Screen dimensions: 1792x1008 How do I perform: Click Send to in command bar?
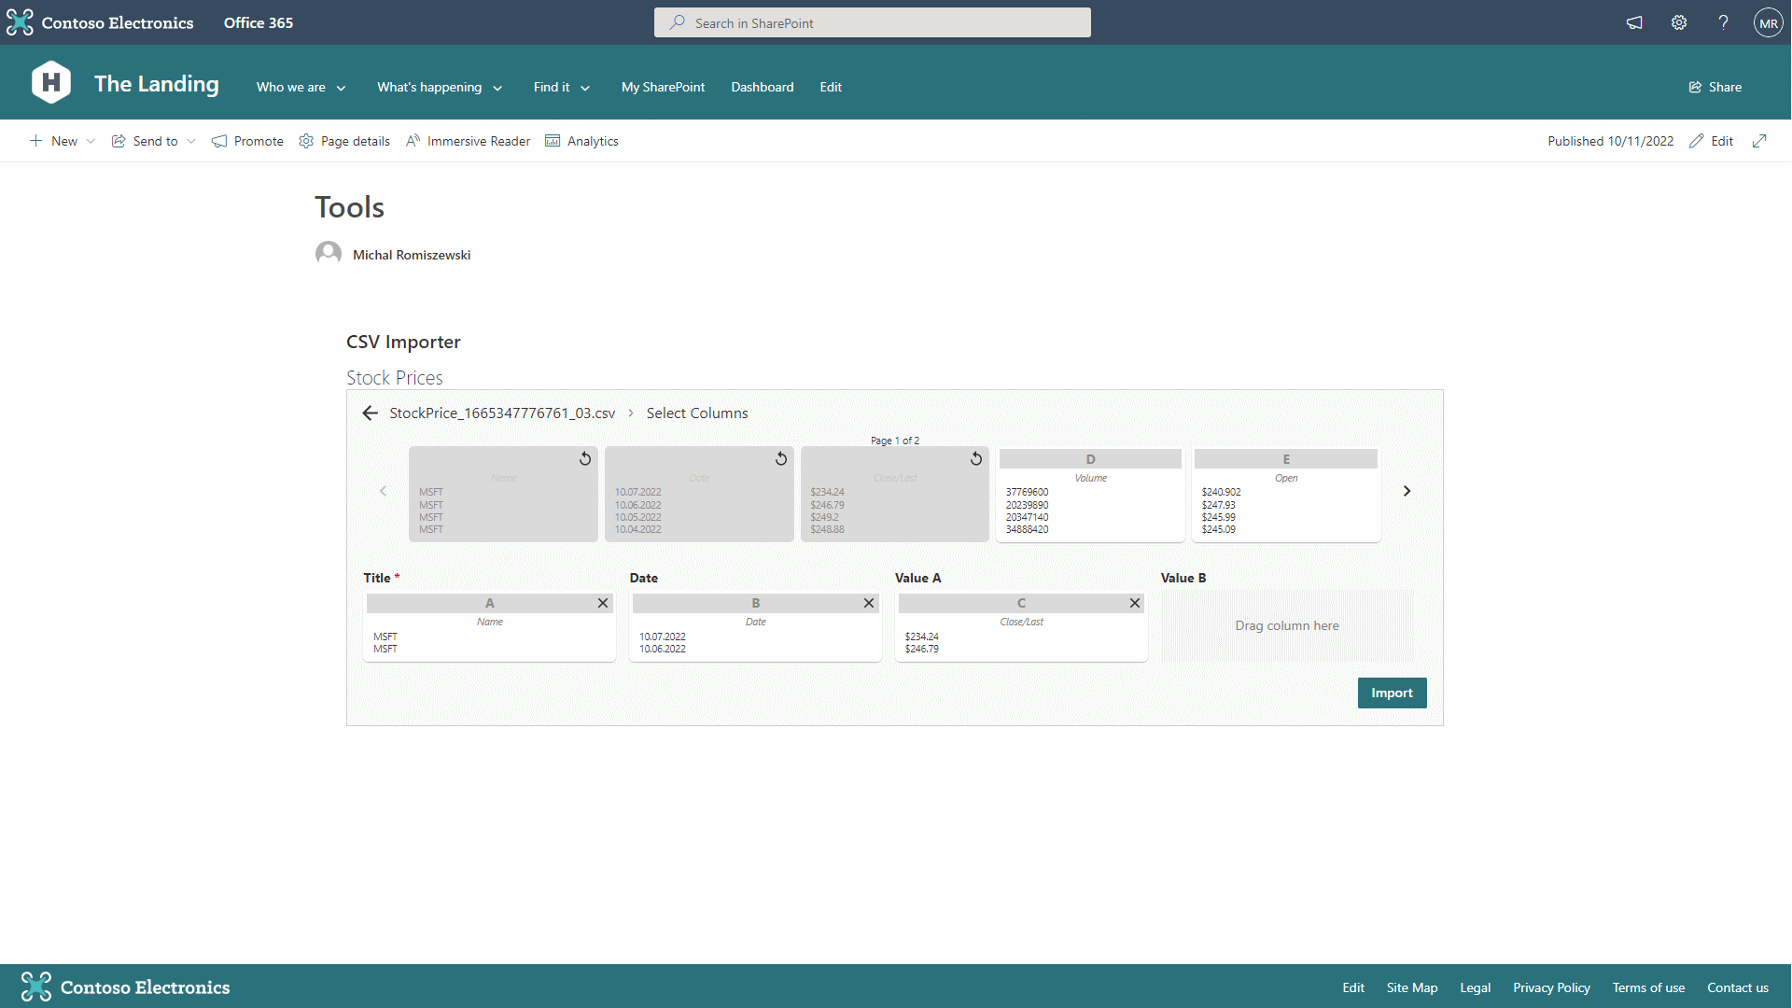[x=145, y=141]
